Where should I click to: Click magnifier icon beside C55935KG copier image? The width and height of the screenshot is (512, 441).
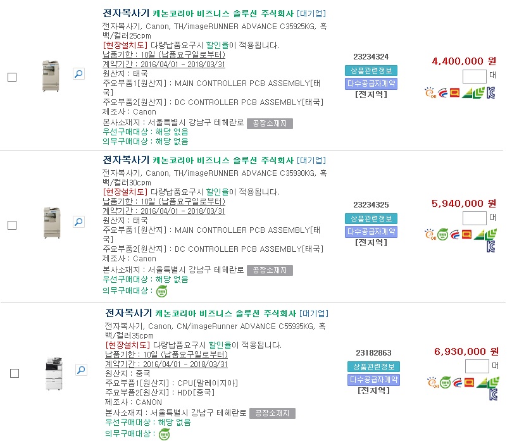81,369
